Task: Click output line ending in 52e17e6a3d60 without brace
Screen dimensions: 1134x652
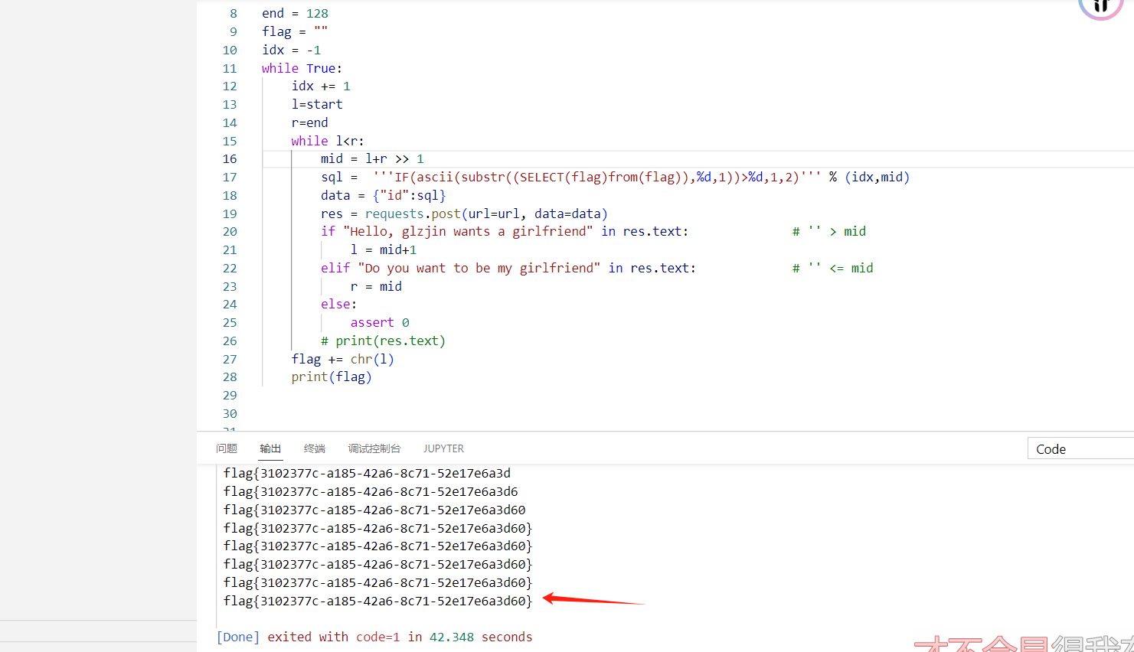Action: (374, 510)
